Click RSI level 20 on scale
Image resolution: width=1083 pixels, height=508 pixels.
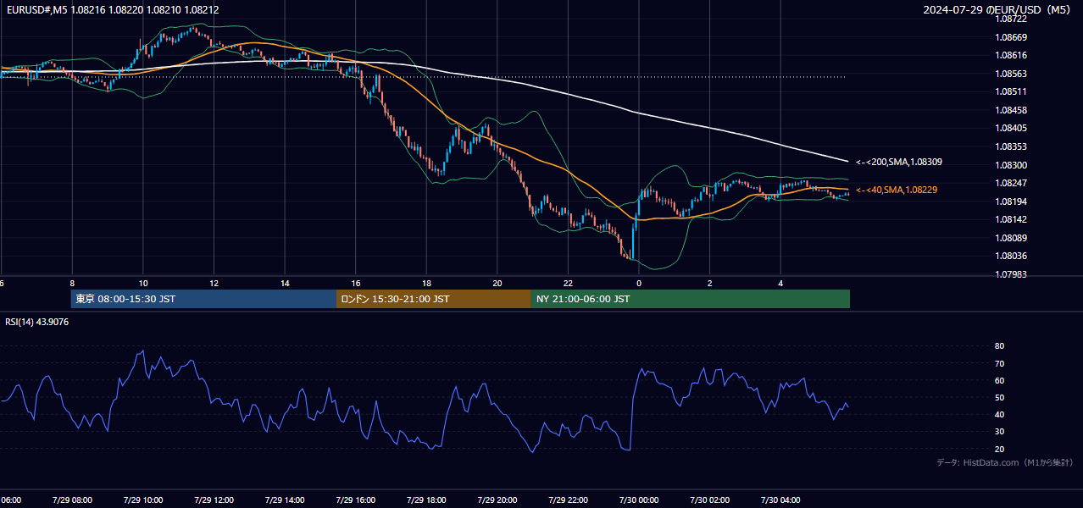click(x=999, y=449)
